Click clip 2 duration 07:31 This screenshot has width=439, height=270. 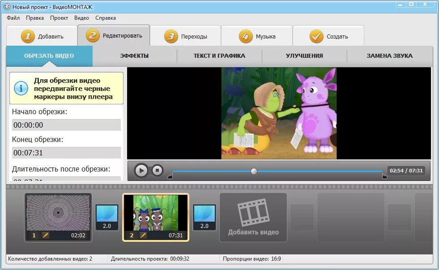pos(175,235)
